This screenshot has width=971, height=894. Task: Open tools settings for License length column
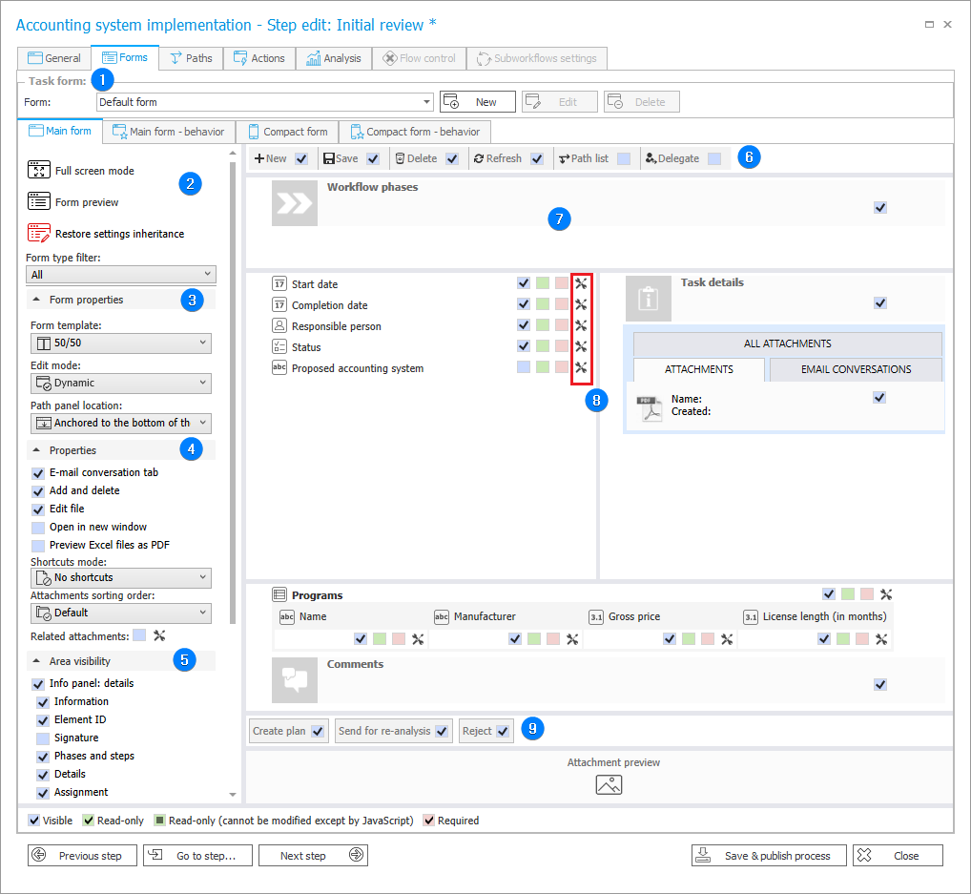pos(881,639)
